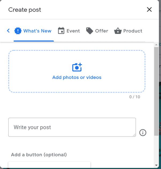The height and width of the screenshot is (169, 161).
Task: Close the Create post dialog
Action: coord(149,10)
